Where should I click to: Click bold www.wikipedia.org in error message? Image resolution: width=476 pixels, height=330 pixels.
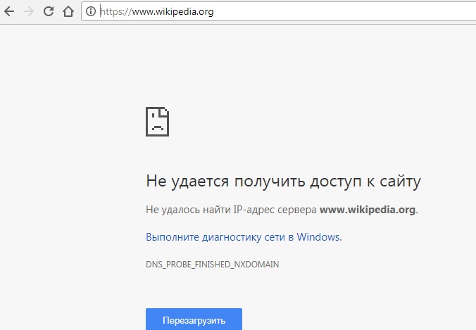click(x=368, y=210)
